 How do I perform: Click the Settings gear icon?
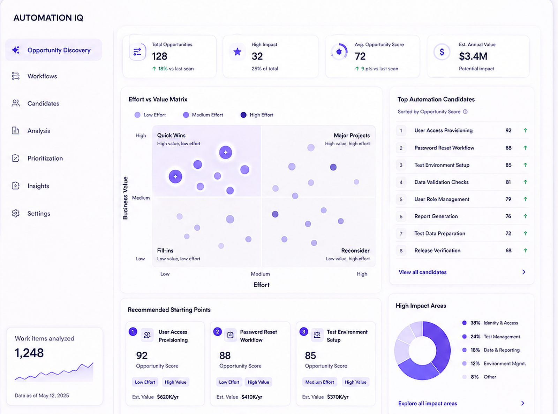click(16, 213)
